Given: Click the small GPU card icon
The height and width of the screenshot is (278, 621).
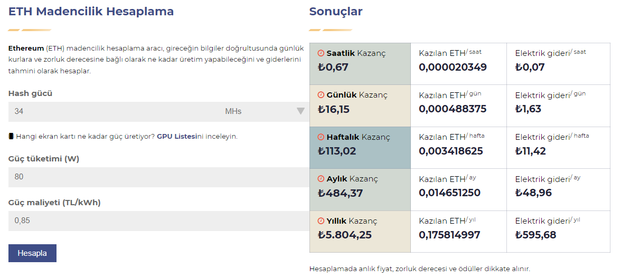Looking at the screenshot, I should (11, 136).
